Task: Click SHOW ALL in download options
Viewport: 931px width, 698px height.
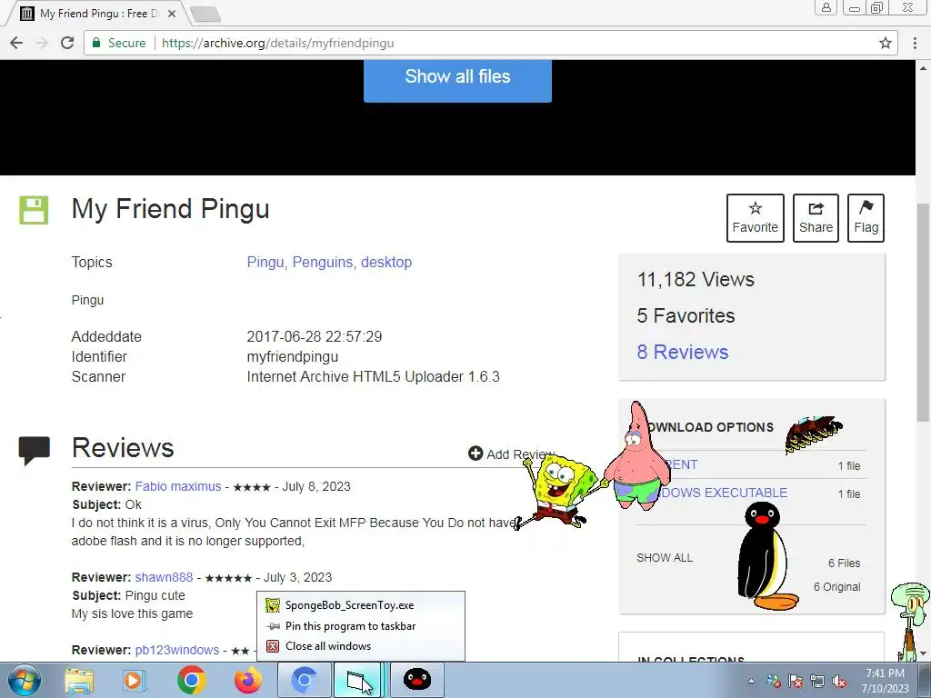Action: [x=665, y=557]
